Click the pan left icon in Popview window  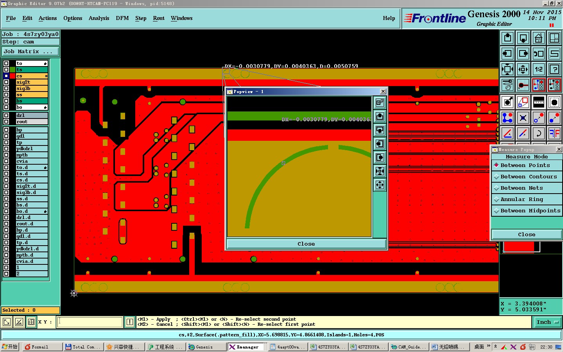pyautogui.click(x=380, y=144)
